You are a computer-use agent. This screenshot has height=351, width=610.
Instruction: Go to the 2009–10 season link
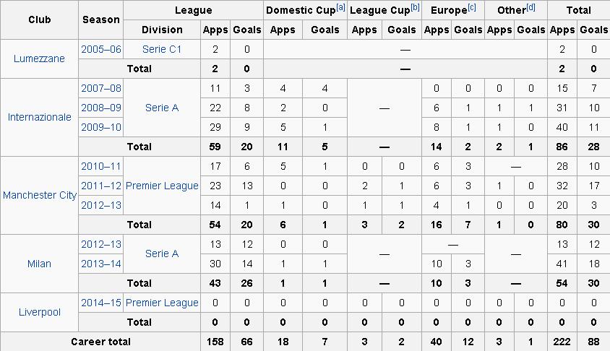[101, 127]
